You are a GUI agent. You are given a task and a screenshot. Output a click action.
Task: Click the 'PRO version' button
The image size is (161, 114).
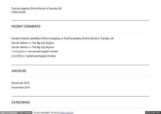click(25, 112)
